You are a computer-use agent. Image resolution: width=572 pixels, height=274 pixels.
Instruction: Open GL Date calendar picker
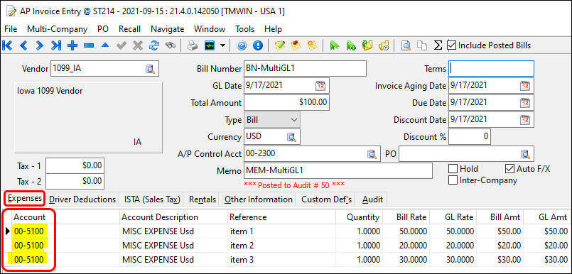tap(320, 86)
